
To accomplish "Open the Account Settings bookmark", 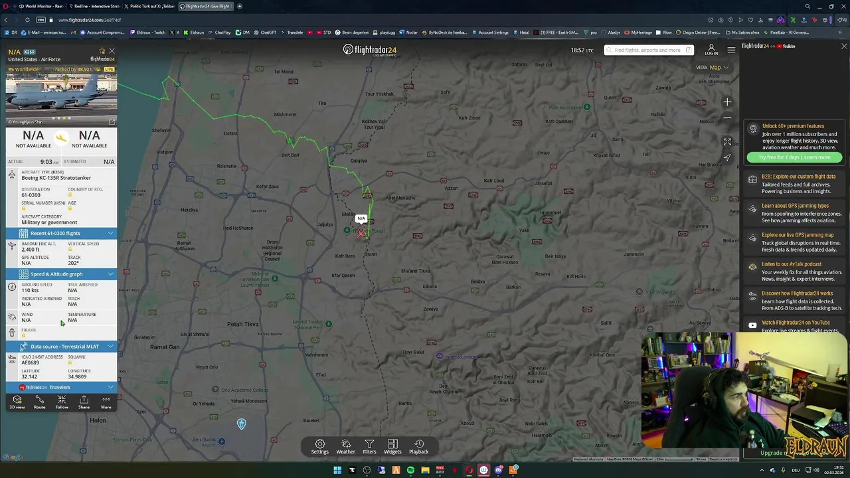I will (x=490, y=33).
